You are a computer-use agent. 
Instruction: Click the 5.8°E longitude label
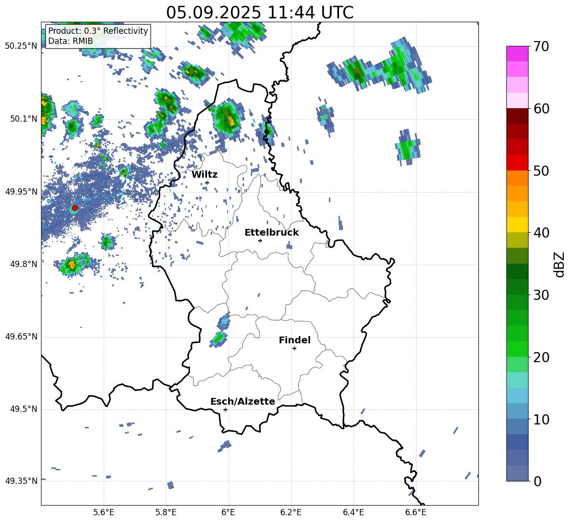(166, 512)
